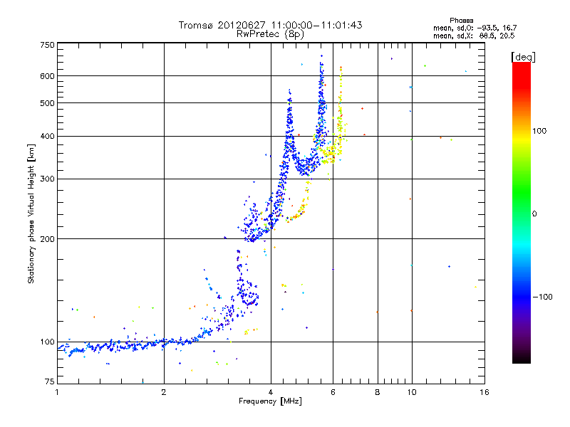Click the 'RwPretec (8p)' subtitle
The width and height of the screenshot is (570, 427).
click(270, 34)
